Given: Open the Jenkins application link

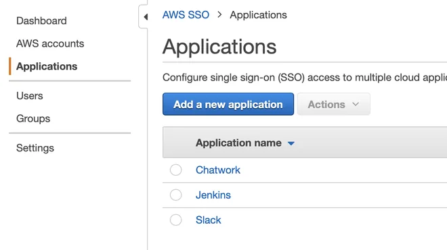Looking at the screenshot, I should coord(213,195).
